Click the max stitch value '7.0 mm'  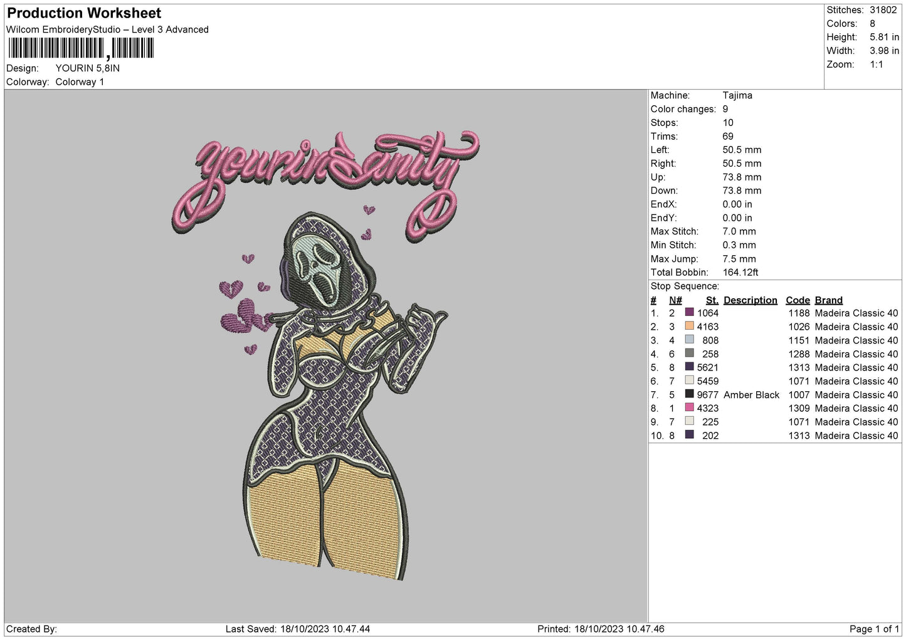tap(739, 232)
